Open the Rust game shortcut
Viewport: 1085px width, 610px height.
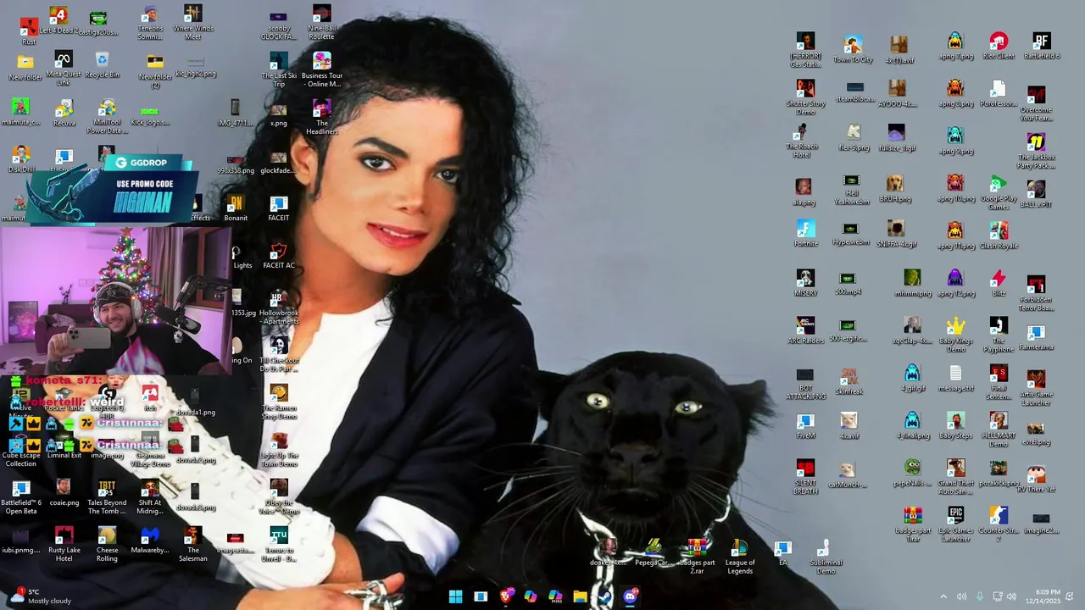pos(29,30)
